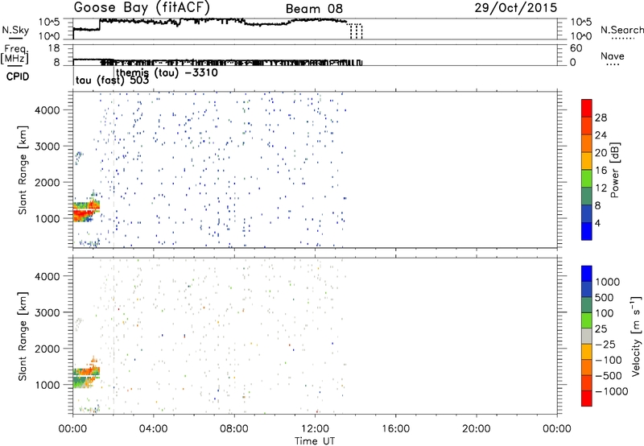Pick the green segment between 100 and 25 velocity
644x446 pixels.
587,320
